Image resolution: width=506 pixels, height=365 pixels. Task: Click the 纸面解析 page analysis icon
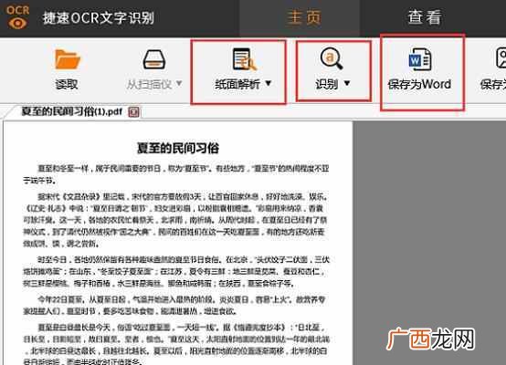tap(244, 59)
